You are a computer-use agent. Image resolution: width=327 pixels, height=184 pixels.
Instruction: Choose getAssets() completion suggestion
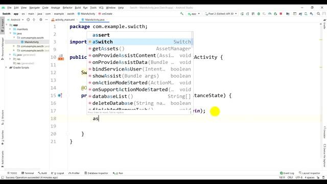(140, 49)
